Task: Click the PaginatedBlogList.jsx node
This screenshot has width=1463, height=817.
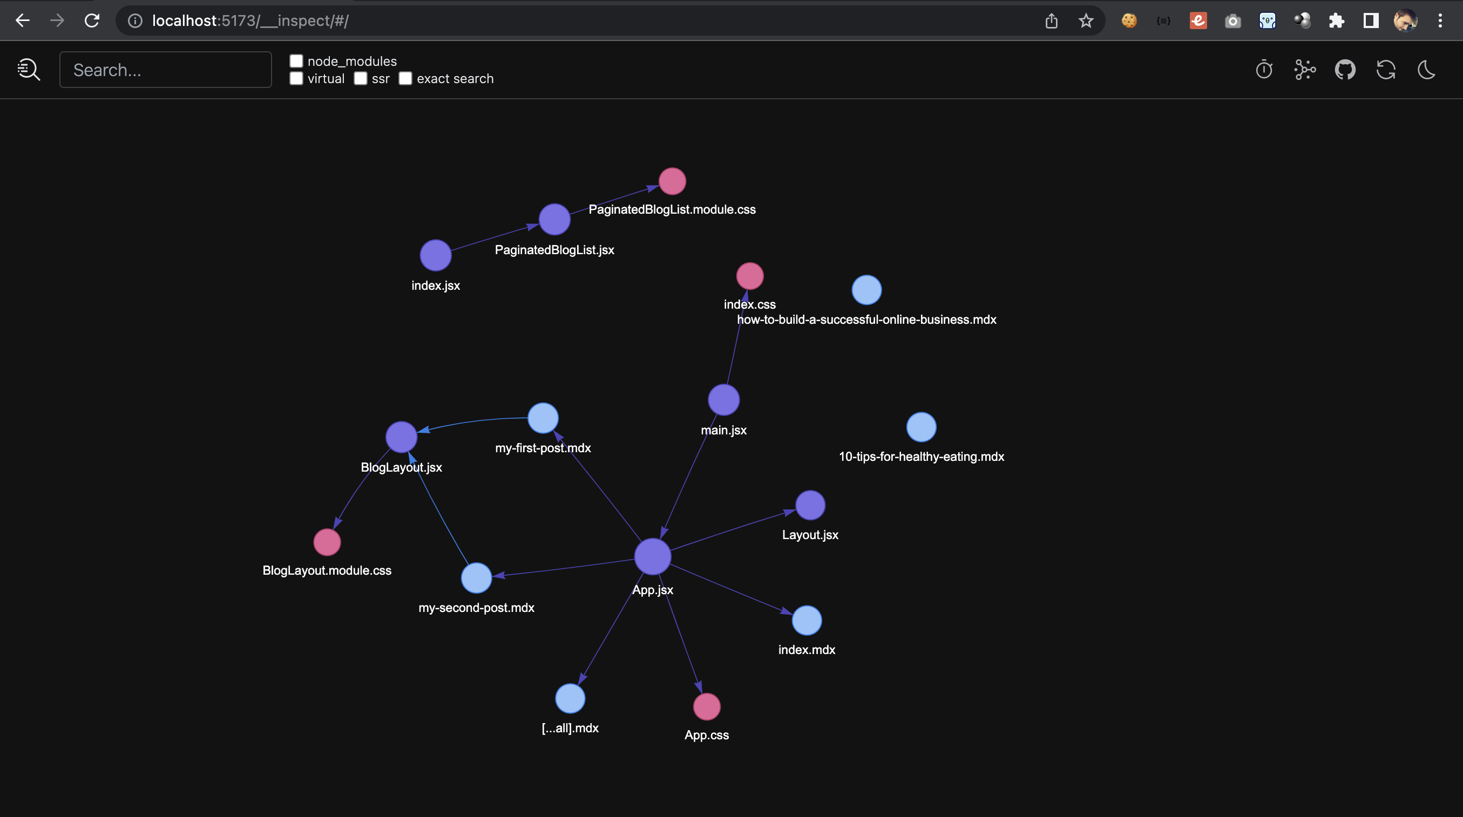Action: [554, 219]
